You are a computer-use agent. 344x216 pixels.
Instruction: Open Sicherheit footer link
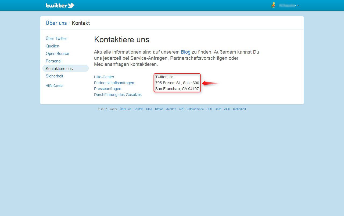click(239, 109)
